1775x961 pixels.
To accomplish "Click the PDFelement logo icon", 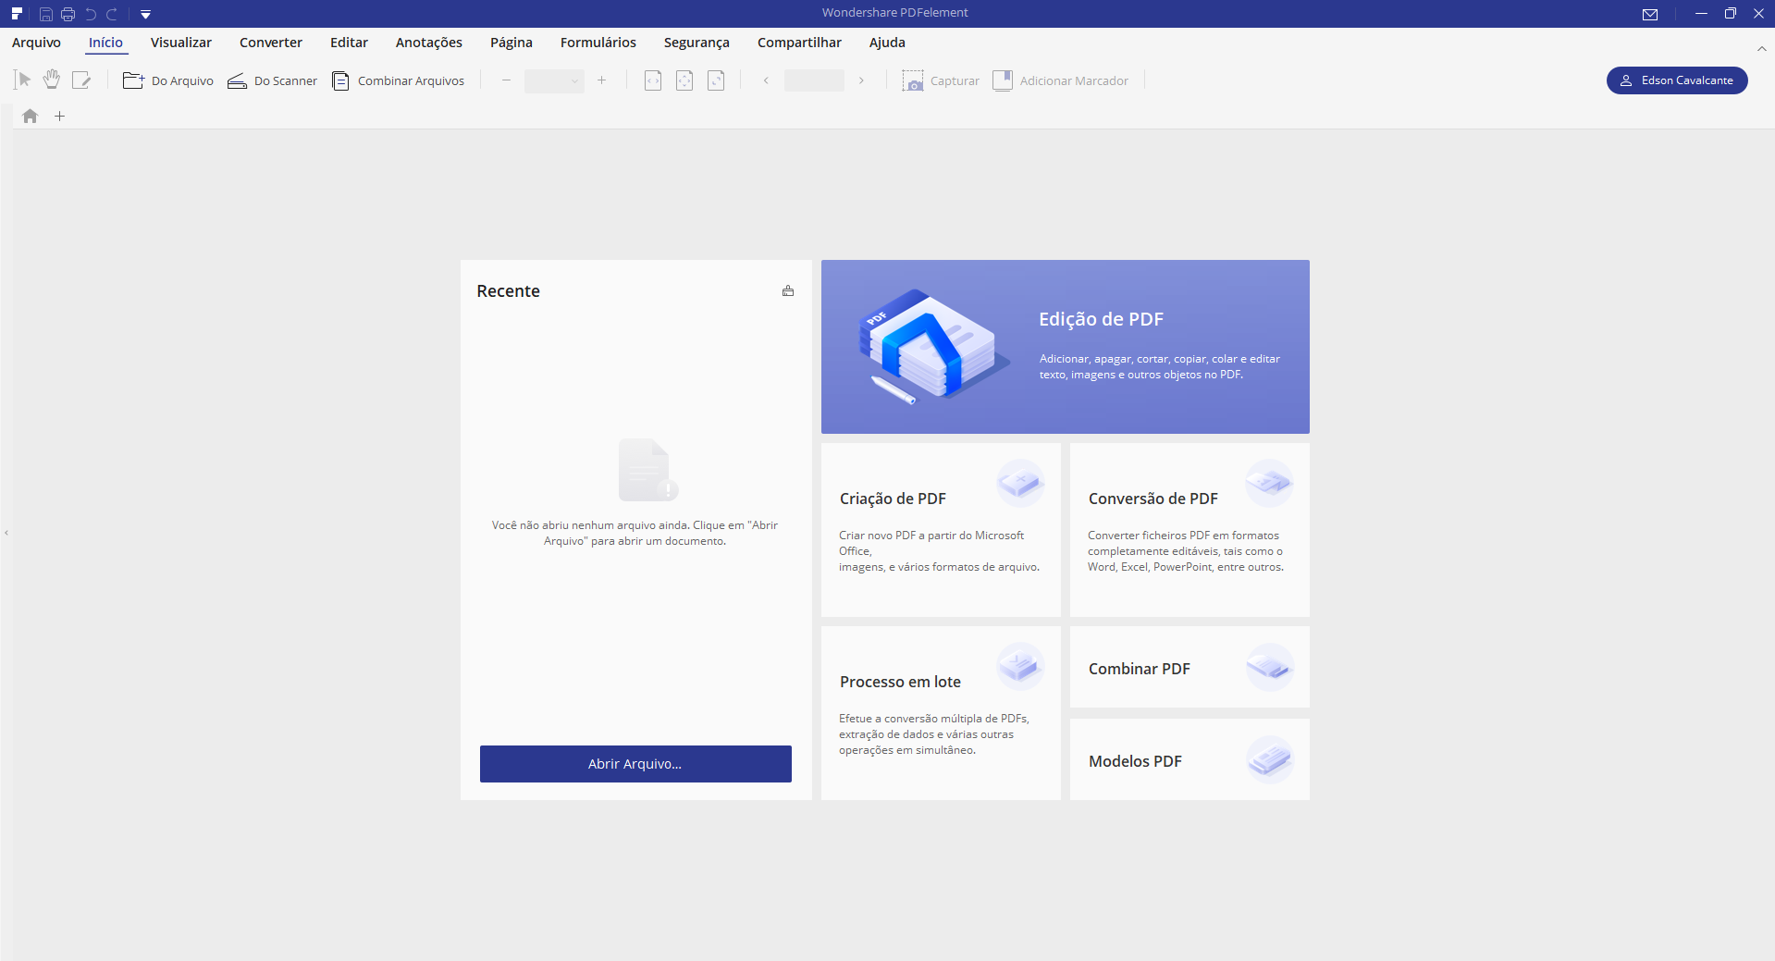I will click(17, 13).
